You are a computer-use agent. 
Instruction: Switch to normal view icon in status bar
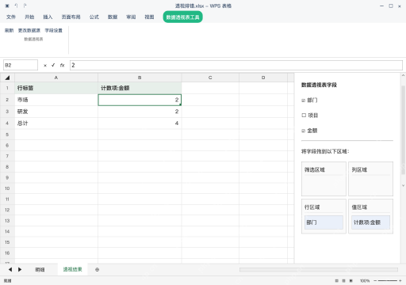336,281
